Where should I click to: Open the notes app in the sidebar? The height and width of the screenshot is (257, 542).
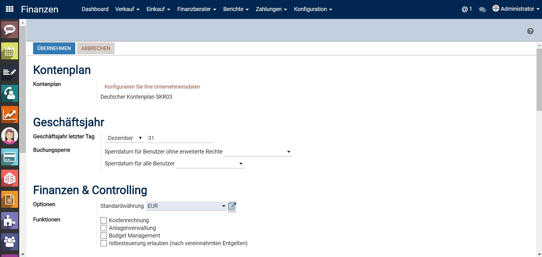point(9,72)
